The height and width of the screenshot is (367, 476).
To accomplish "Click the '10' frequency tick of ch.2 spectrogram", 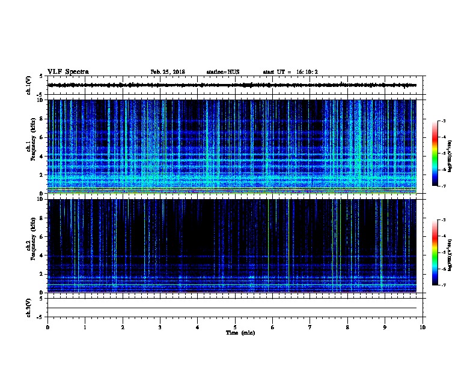I will tap(41, 199).
